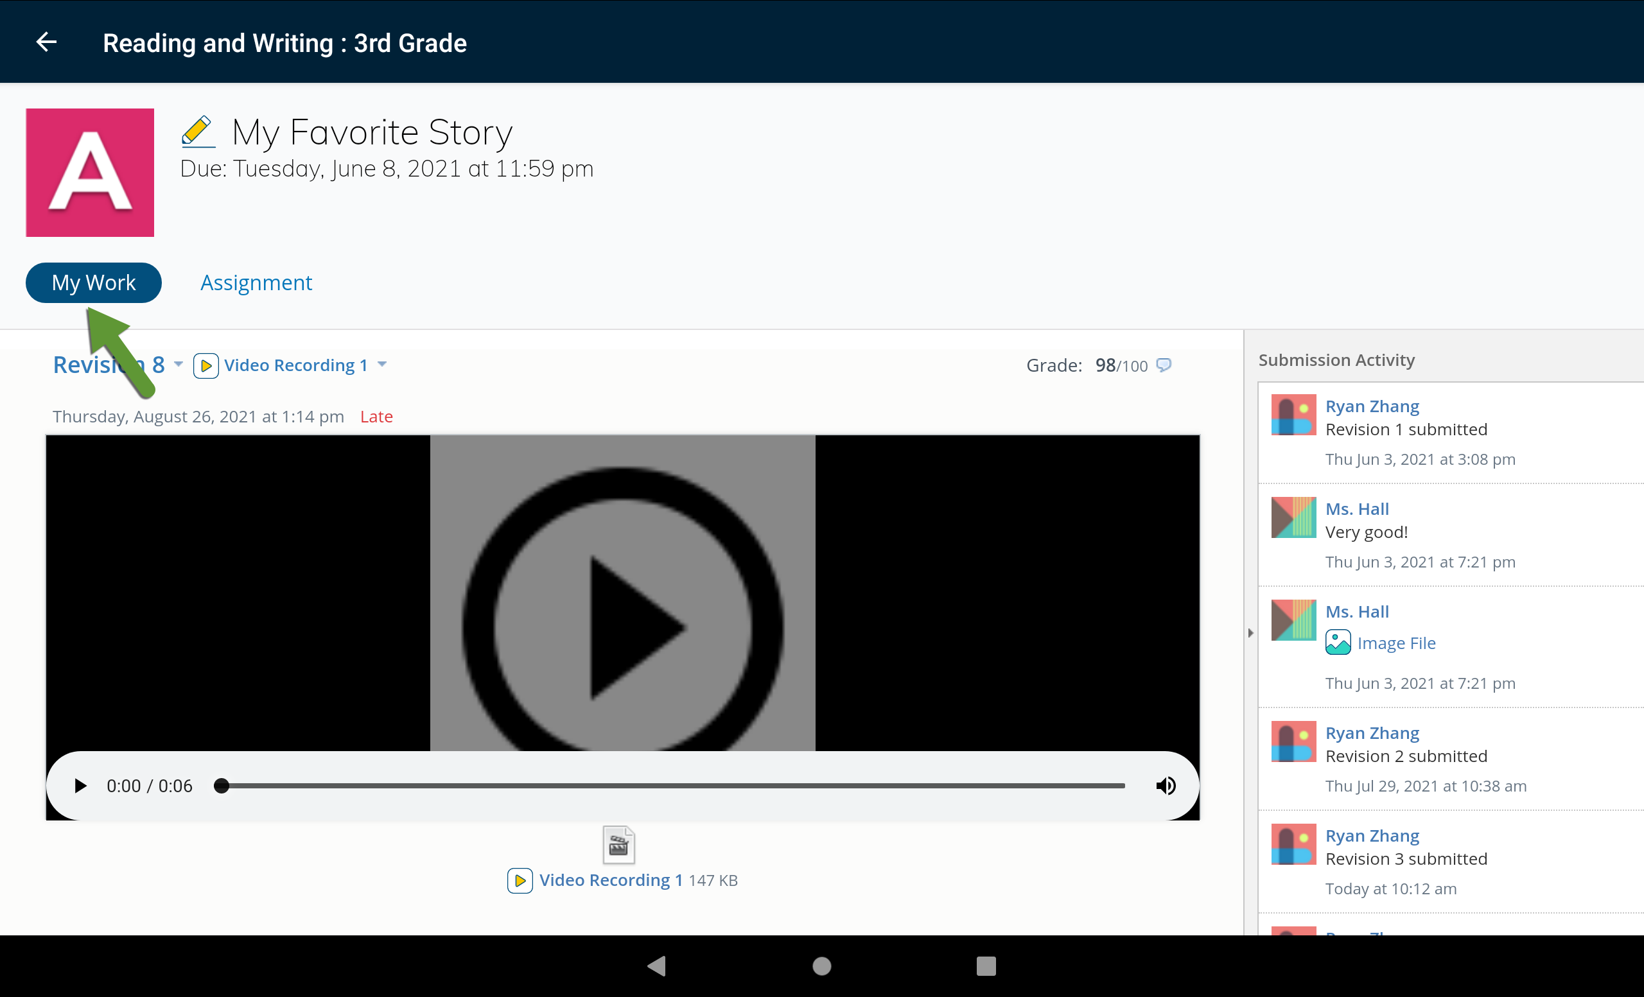The height and width of the screenshot is (997, 1644).
Task: Open the grade comment bubble icon
Action: point(1163,365)
